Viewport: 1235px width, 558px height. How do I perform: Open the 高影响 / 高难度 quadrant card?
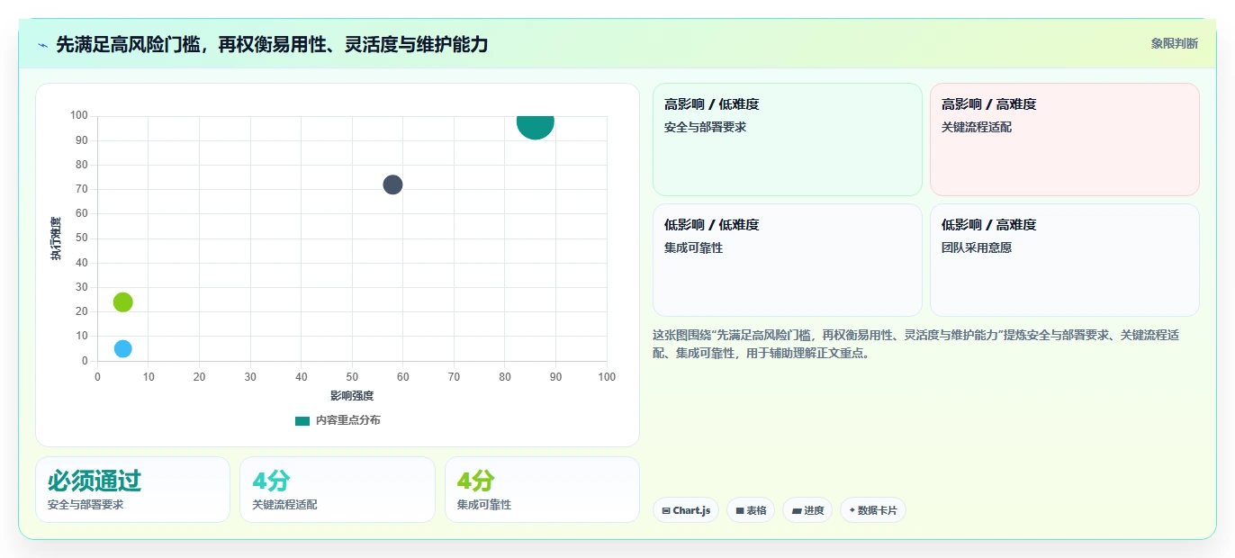pos(1065,139)
